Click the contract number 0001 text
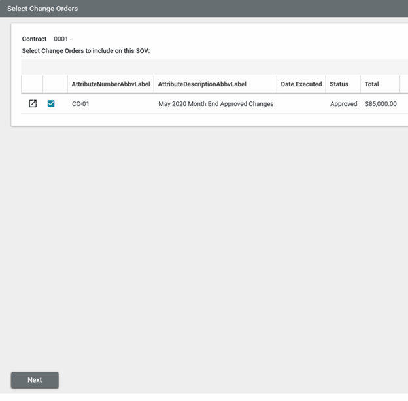 (62, 39)
